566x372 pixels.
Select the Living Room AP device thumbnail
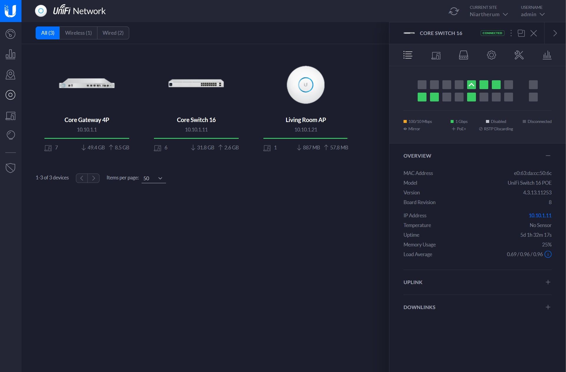tap(306, 85)
